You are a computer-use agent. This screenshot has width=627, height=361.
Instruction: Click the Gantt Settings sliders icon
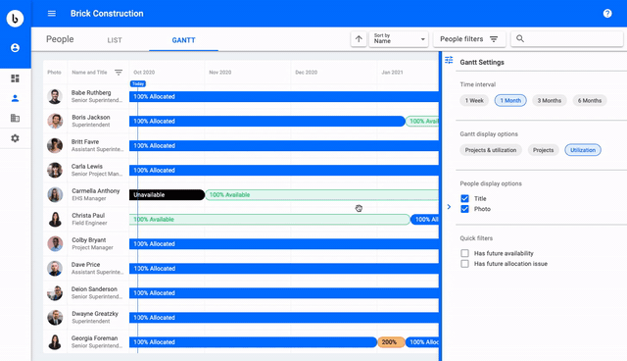click(449, 60)
